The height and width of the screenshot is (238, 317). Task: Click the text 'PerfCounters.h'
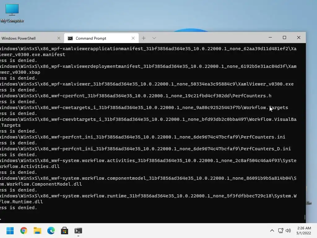252,96
